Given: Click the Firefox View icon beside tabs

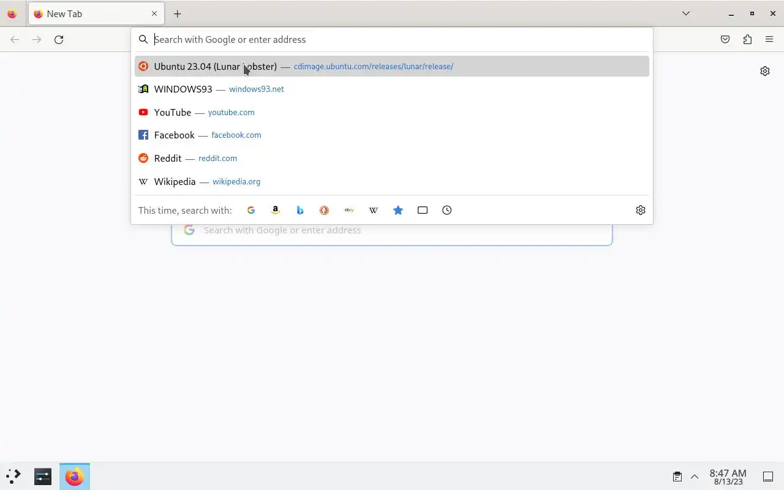Looking at the screenshot, I should (12, 13).
